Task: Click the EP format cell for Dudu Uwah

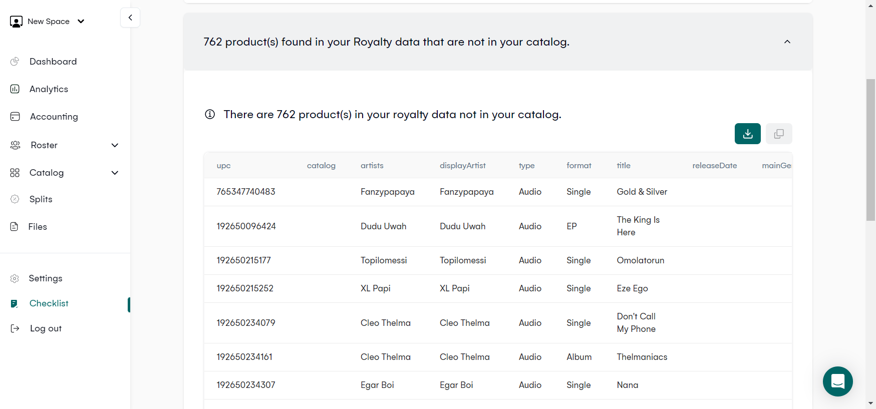Action: tap(571, 226)
